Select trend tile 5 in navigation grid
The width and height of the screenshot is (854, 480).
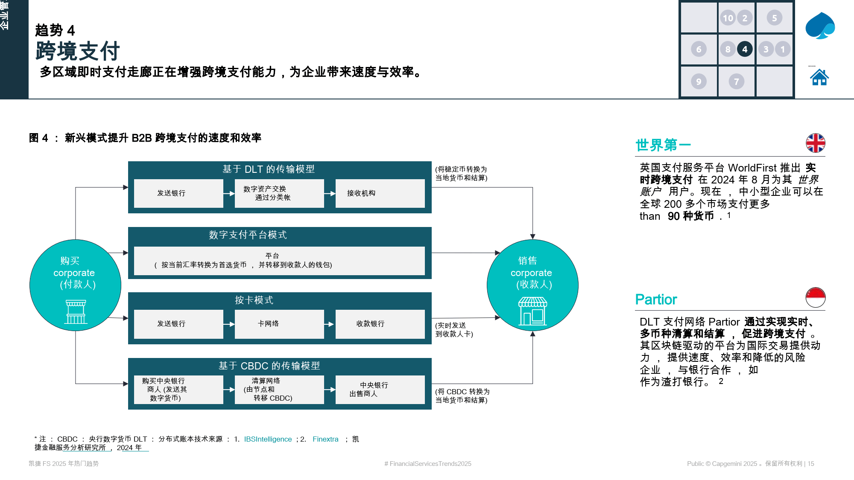[x=774, y=18]
